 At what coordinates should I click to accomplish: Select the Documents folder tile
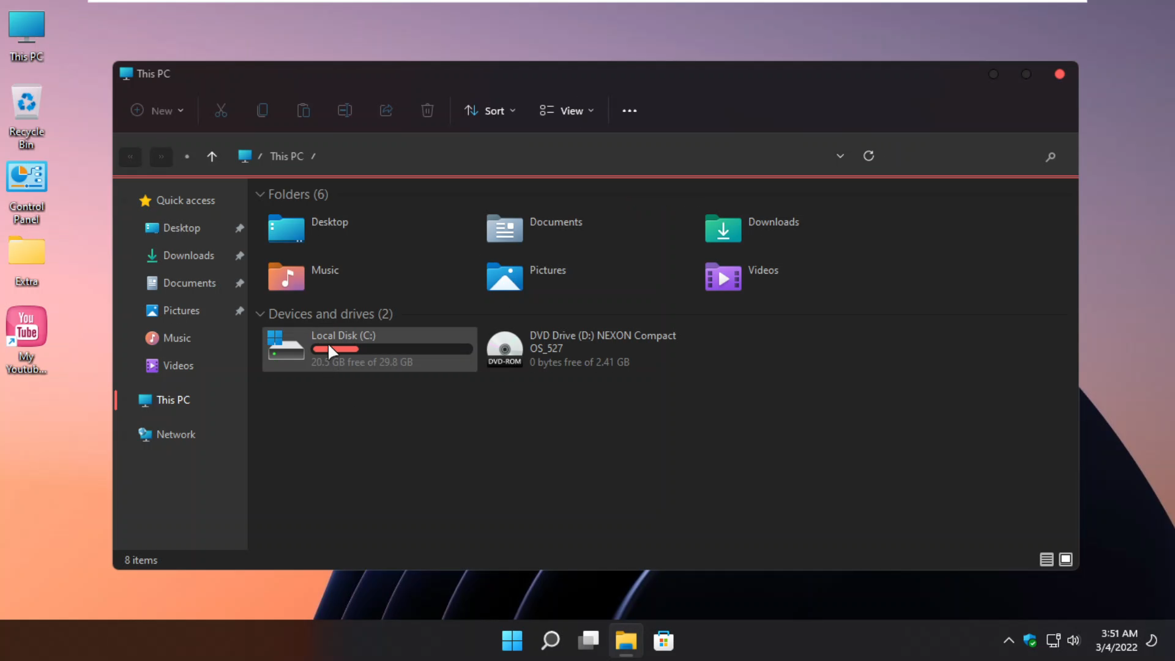click(x=534, y=228)
